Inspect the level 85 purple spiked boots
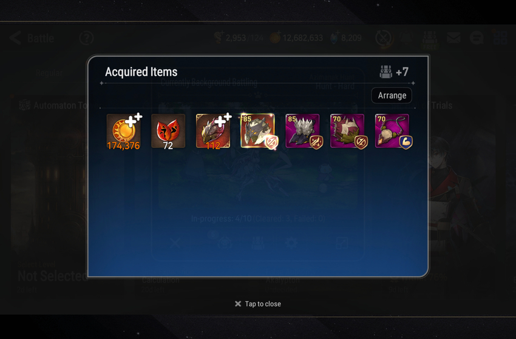 pos(302,131)
